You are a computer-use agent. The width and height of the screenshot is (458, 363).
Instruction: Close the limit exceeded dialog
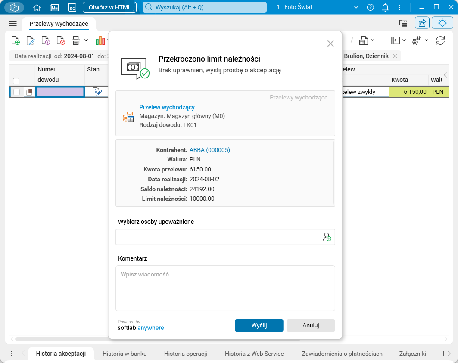tap(330, 44)
